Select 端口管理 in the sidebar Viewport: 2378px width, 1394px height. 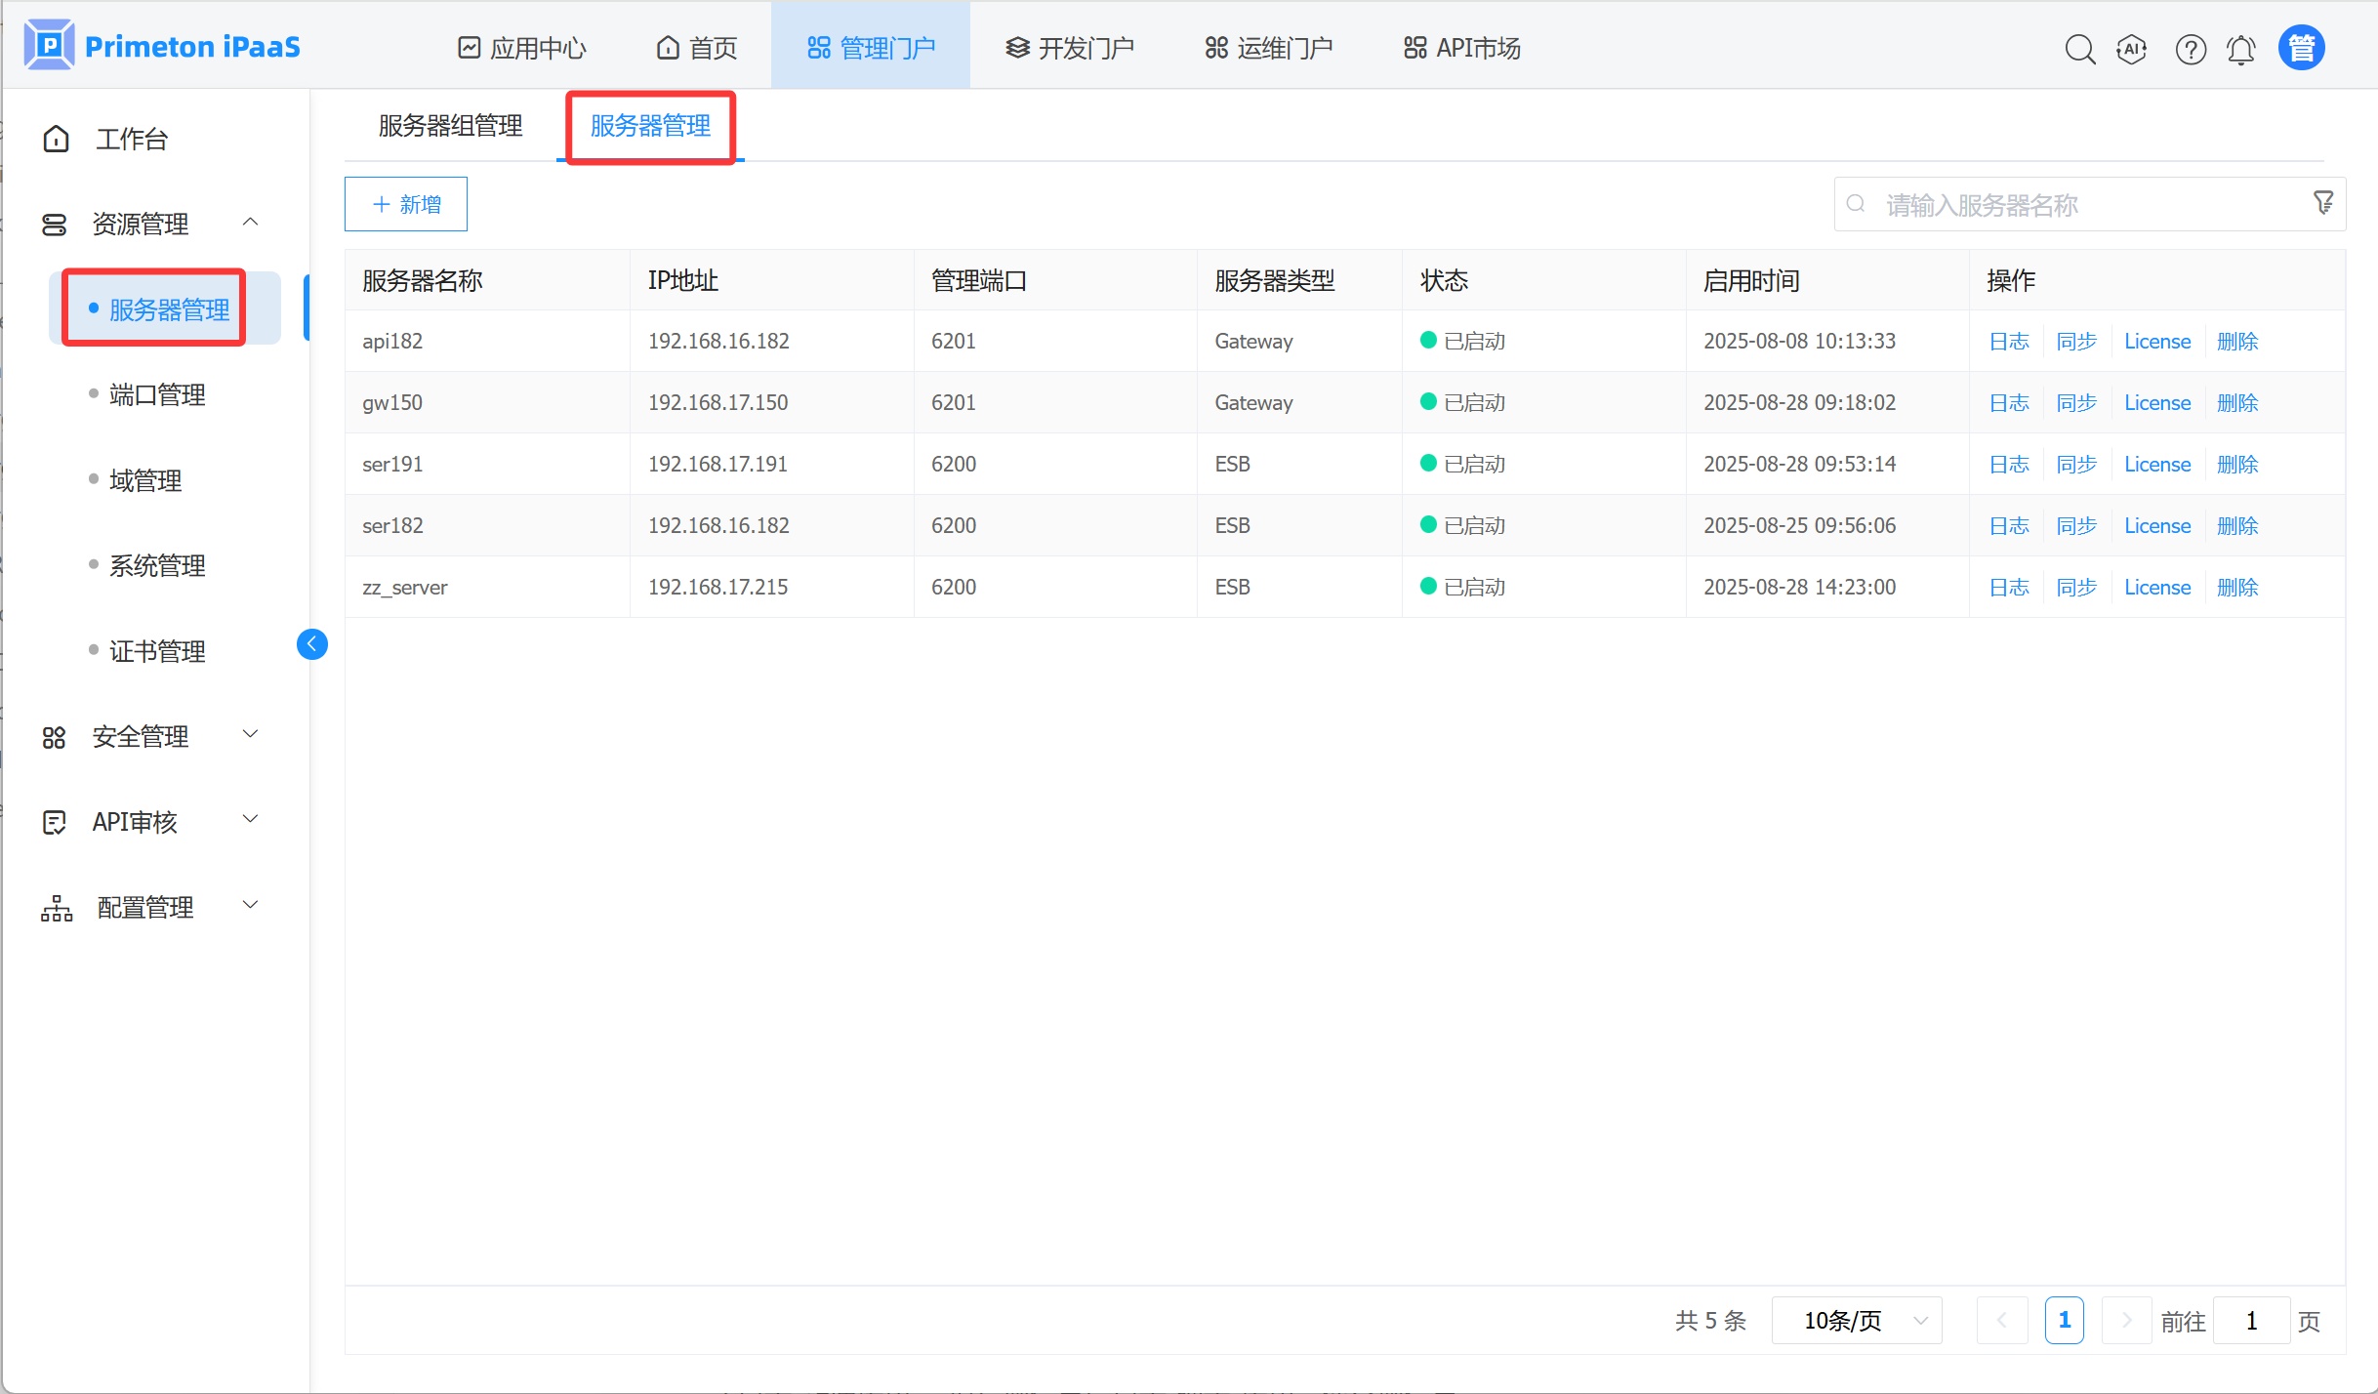click(x=157, y=395)
